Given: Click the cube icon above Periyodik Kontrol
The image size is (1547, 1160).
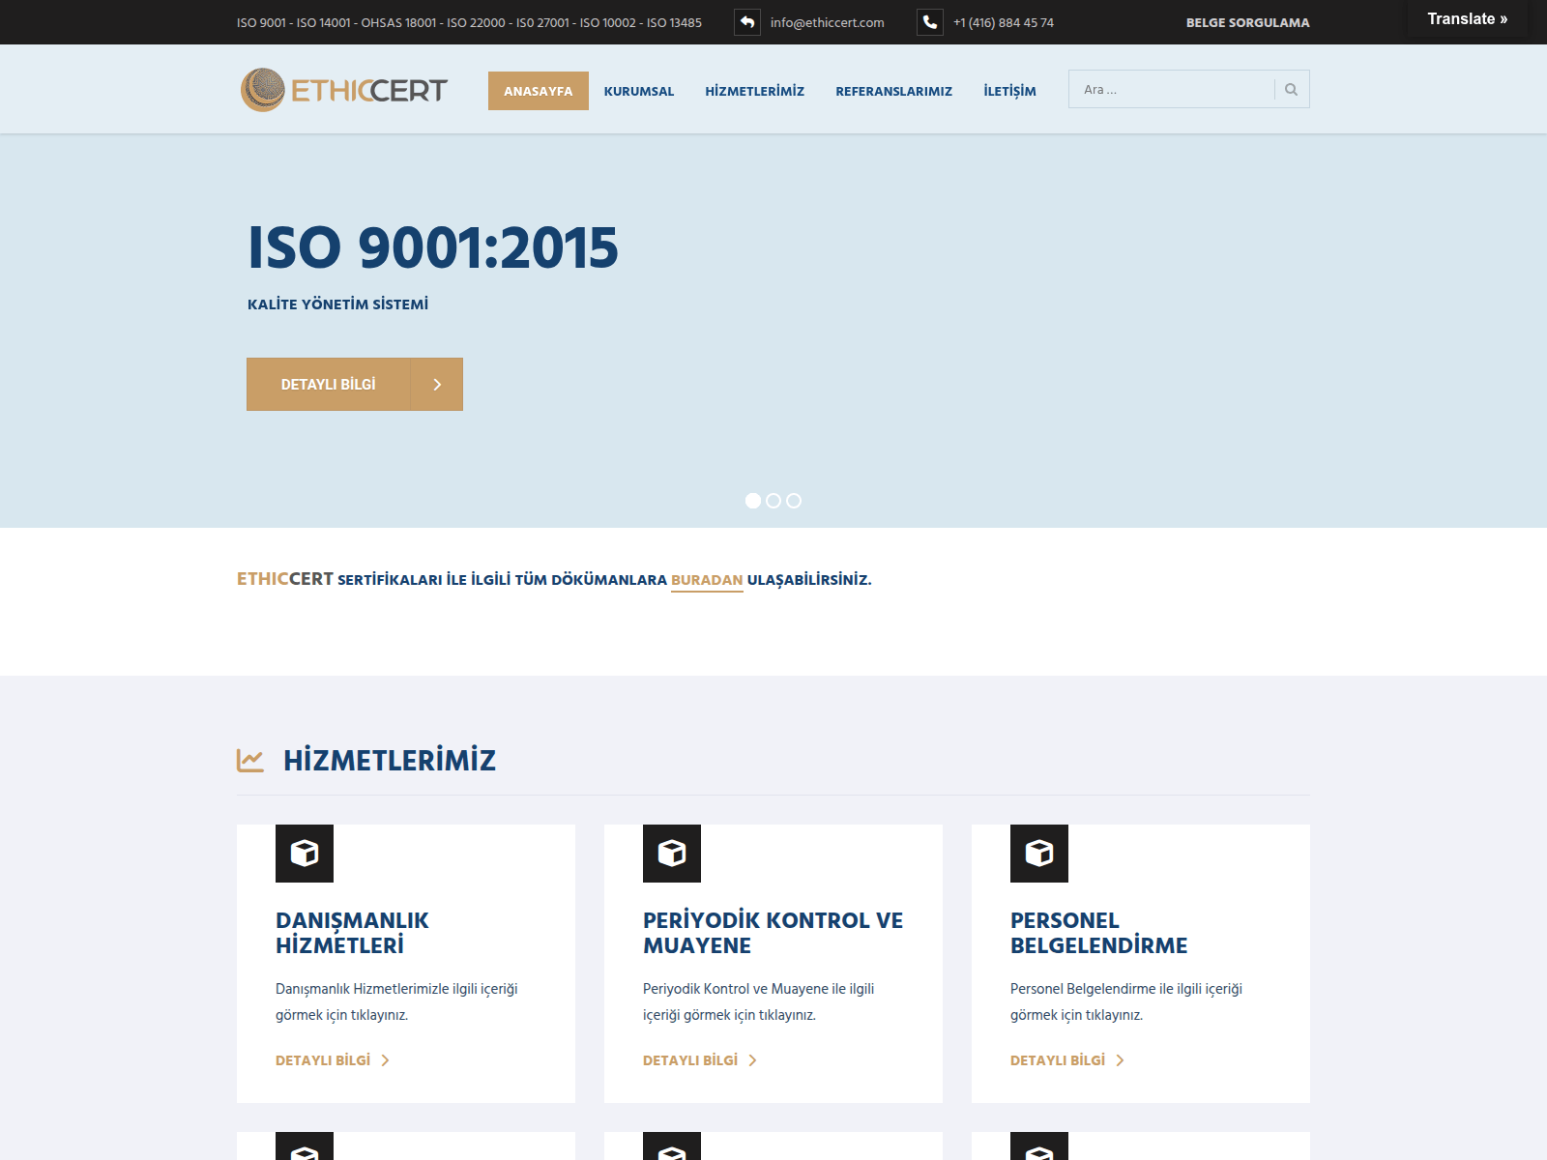Looking at the screenshot, I should pyautogui.click(x=672, y=854).
